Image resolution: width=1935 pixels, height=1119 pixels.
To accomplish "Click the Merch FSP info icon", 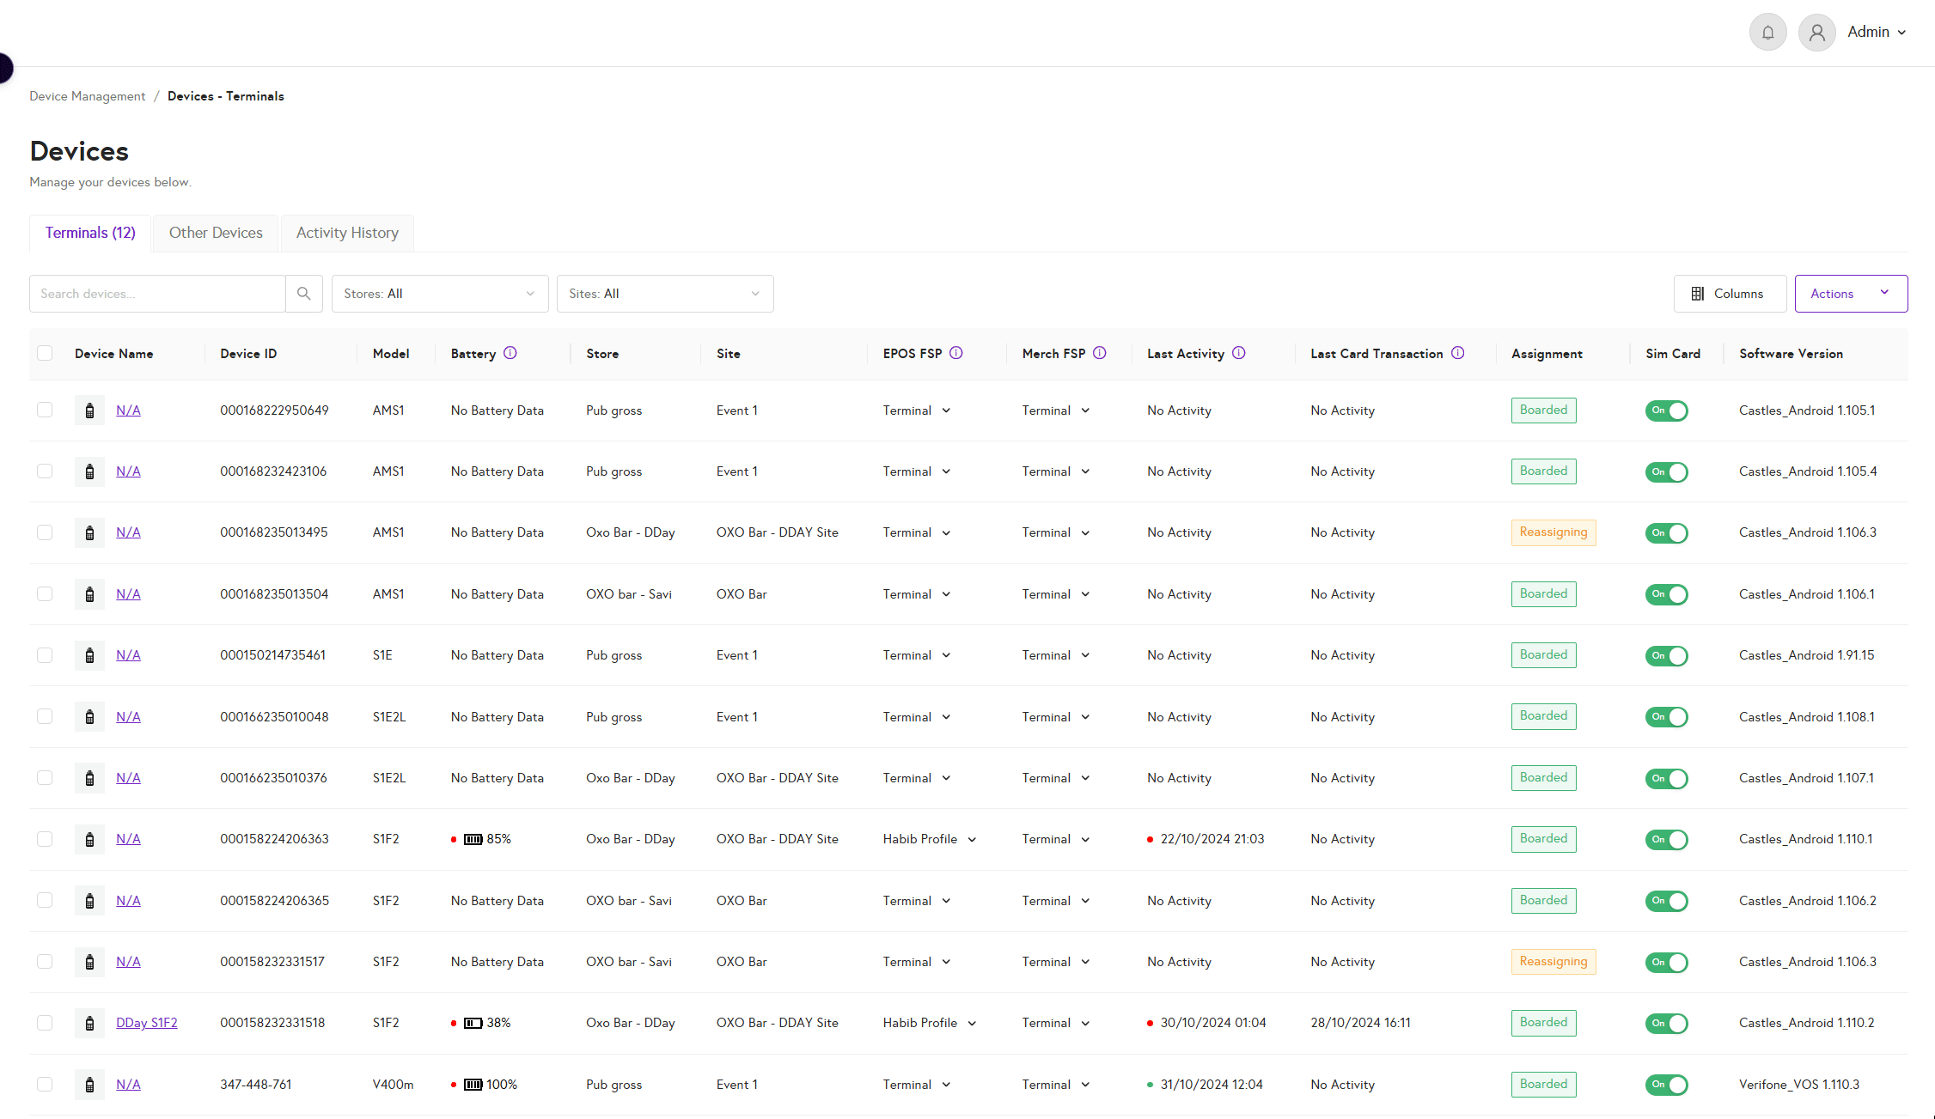I will point(1100,353).
